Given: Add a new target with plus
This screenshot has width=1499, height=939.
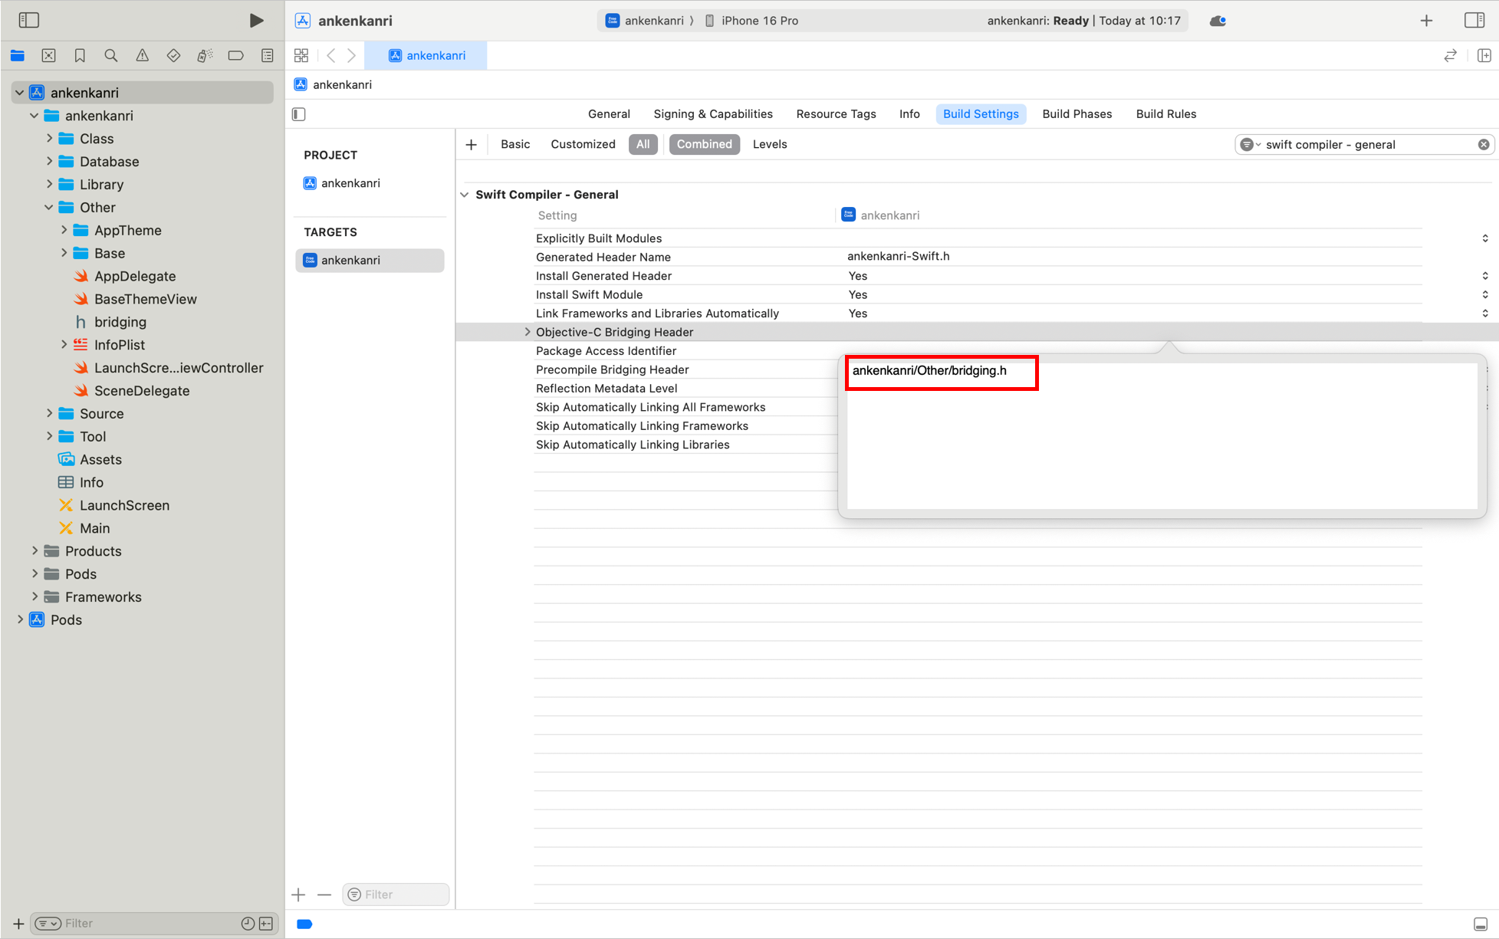Looking at the screenshot, I should (298, 895).
